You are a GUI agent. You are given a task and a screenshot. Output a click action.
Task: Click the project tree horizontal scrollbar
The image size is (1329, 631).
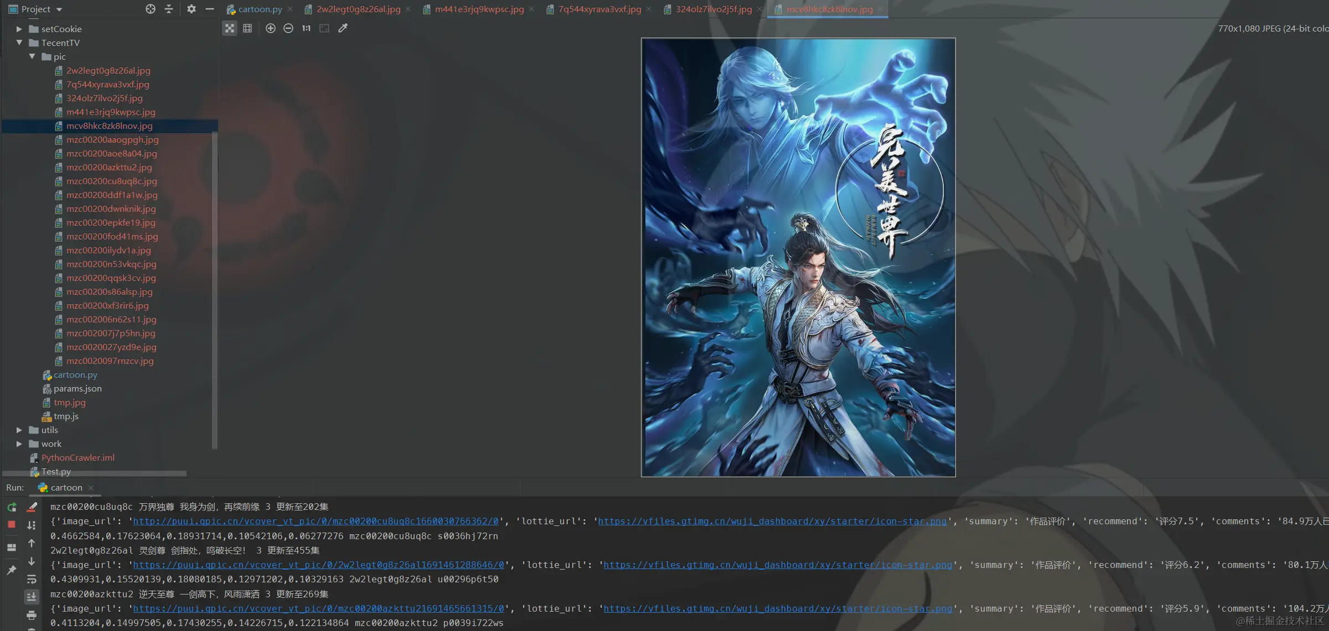(x=94, y=474)
